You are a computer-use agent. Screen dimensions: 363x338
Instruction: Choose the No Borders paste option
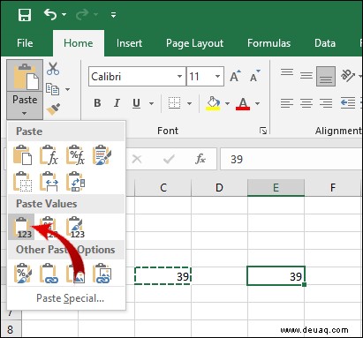(23, 182)
